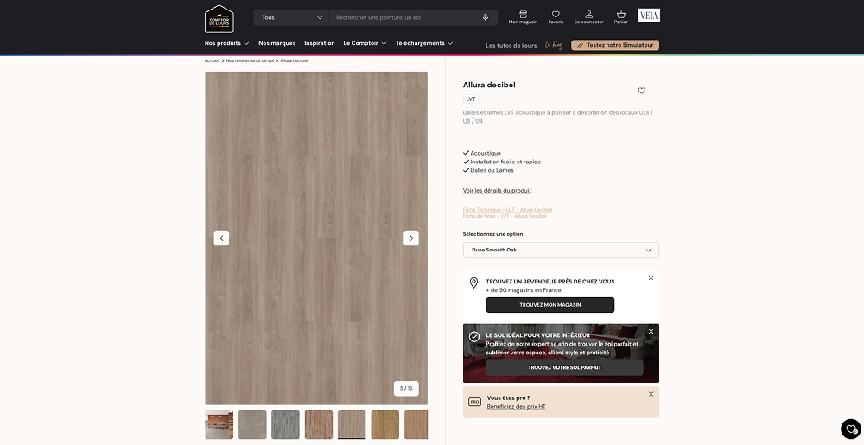Click the PRO badge icon
This screenshot has height=445, width=864.
(x=474, y=402)
